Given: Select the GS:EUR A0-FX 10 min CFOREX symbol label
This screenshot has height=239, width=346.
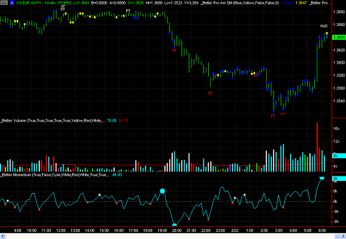Looking at the screenshot, I should point(44,3).
